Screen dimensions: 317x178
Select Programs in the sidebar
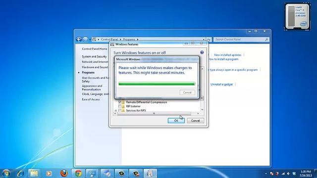(88, 73)
